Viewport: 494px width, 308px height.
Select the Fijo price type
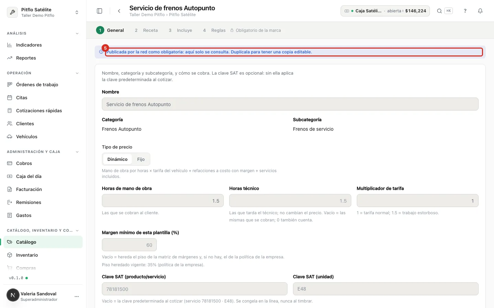[x=141, y=159]
